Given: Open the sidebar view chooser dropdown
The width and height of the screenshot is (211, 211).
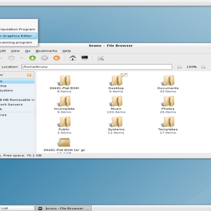Looking at the screenshot, I should coord(2,75).
